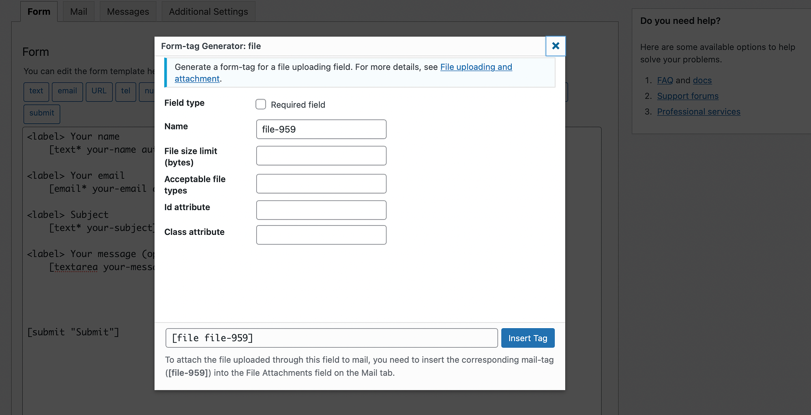
Task: Click the [textarea line in form editor
Action: click(101, 267)
